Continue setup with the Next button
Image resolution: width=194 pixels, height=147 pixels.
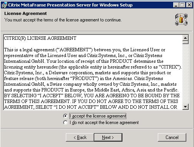[108, 137]
